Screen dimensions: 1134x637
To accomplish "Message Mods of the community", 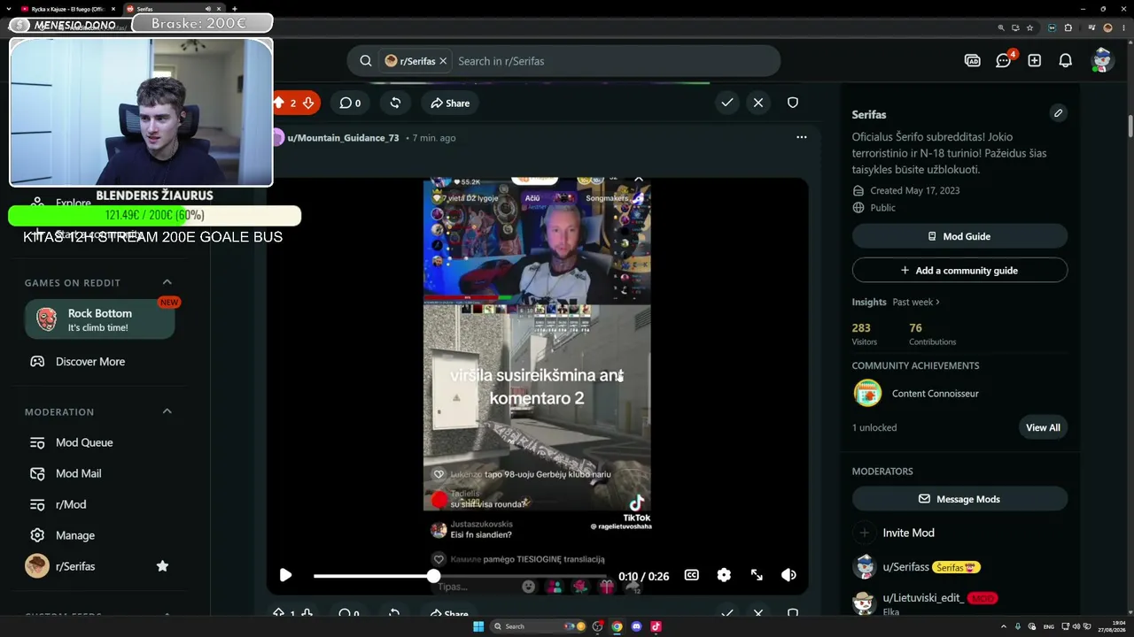I will pyautogui.click(x=959, y=499).
